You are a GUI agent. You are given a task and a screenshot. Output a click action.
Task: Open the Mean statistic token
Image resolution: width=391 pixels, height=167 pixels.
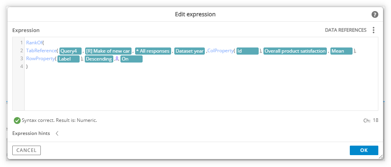[x=341, y=51]
